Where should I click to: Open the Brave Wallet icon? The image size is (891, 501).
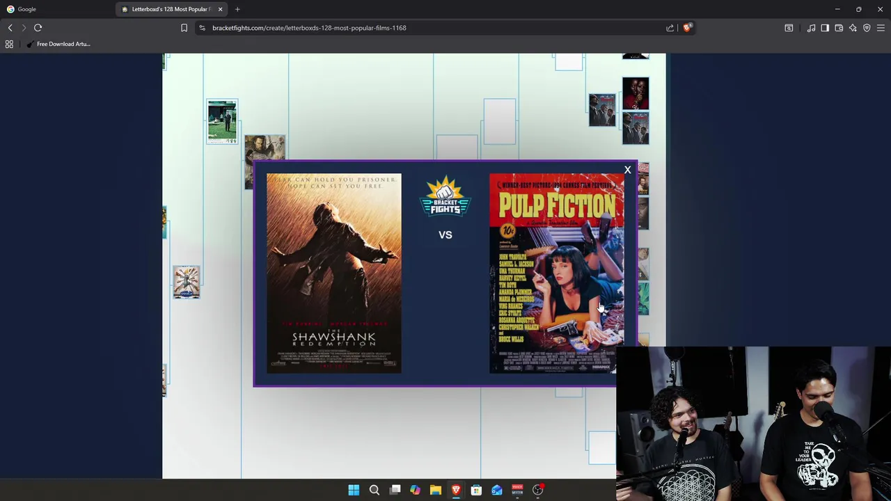(839, 28)
